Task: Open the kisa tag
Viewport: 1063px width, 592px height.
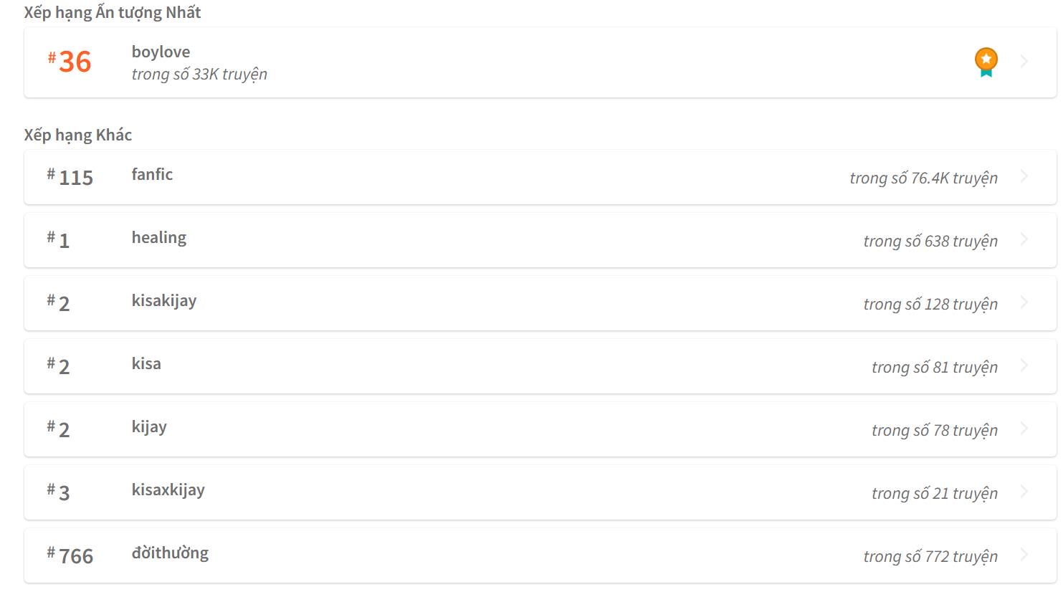Action: (x=146, y=364)
